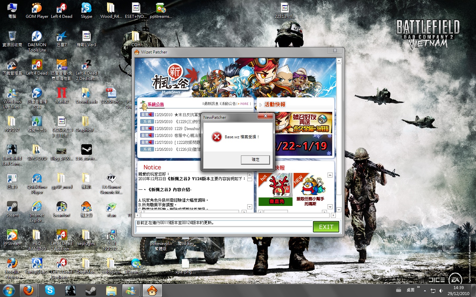
Task: Select the NOD32 folder on desktop
Action: click(x=12, y=124)
